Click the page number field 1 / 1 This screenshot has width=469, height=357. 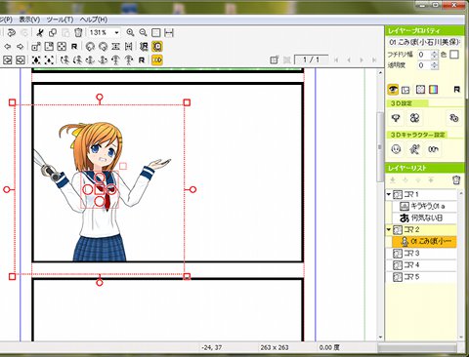coord(311,59)
